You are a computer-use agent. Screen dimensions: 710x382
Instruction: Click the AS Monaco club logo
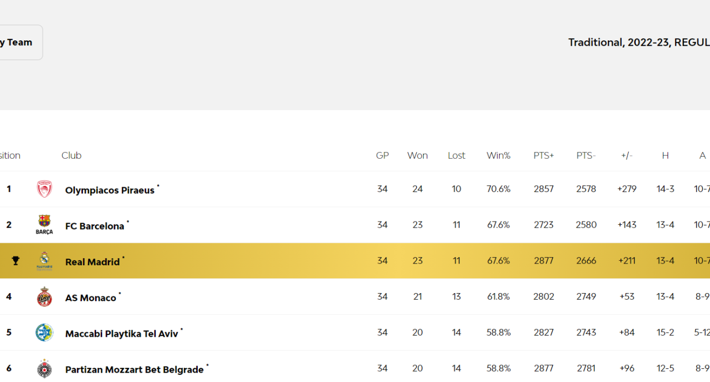point(44,297)
